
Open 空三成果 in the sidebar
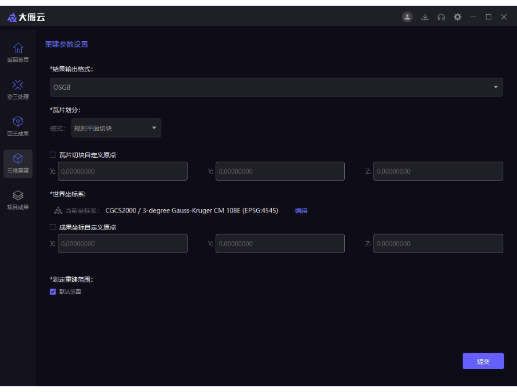18,126
